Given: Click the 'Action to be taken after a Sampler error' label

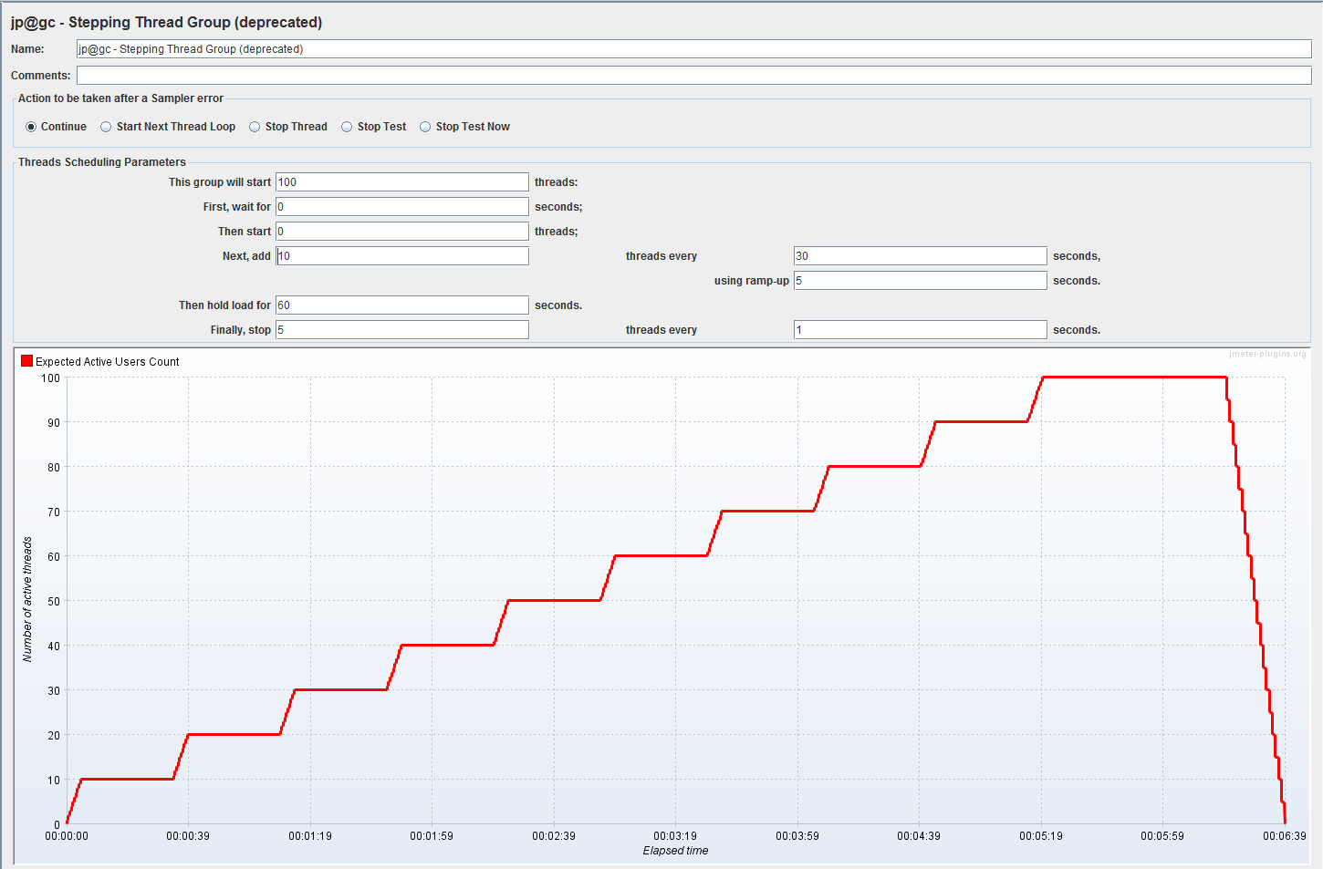Looking at the screenshot, I should [120, 98].
